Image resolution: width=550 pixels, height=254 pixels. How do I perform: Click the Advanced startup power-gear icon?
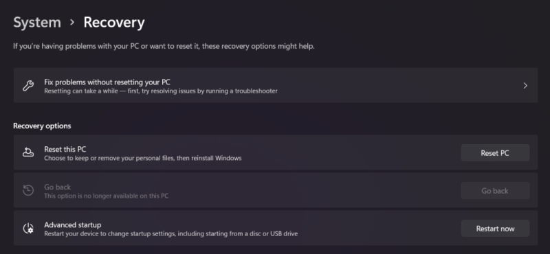pos(28,229)
